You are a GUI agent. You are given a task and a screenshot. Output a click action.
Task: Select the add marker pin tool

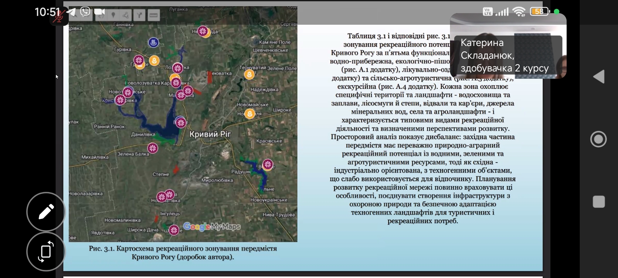tap(113, 15)
